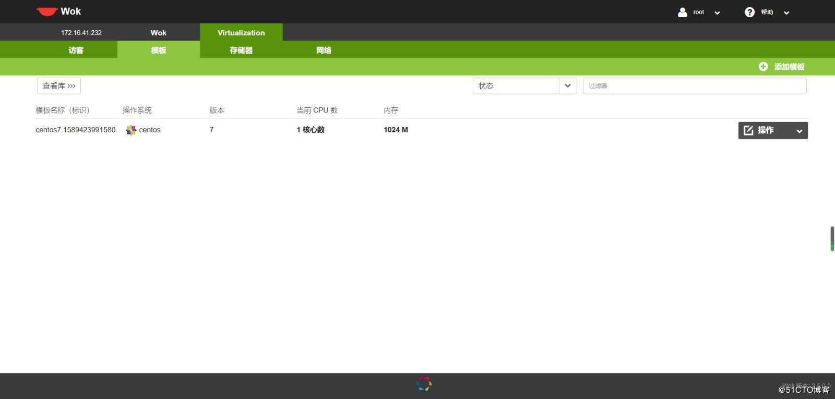Viewport: 835px width, 399px height.
Task: Open the root user dropdown arrow
Action: click(717, 13)
